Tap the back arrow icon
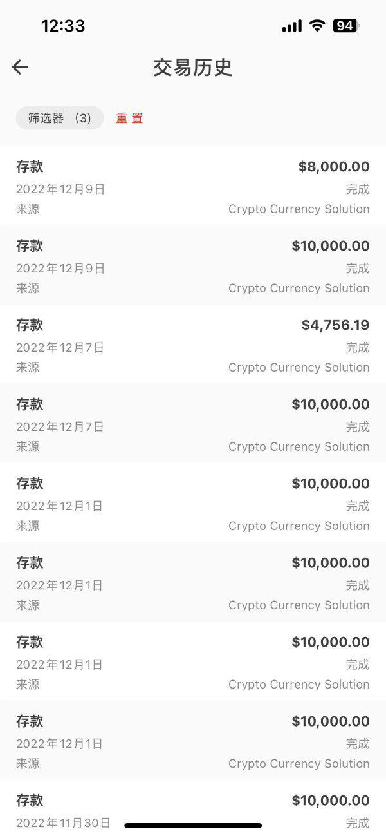This screenshot has width=386, height=836. [20, 67]
